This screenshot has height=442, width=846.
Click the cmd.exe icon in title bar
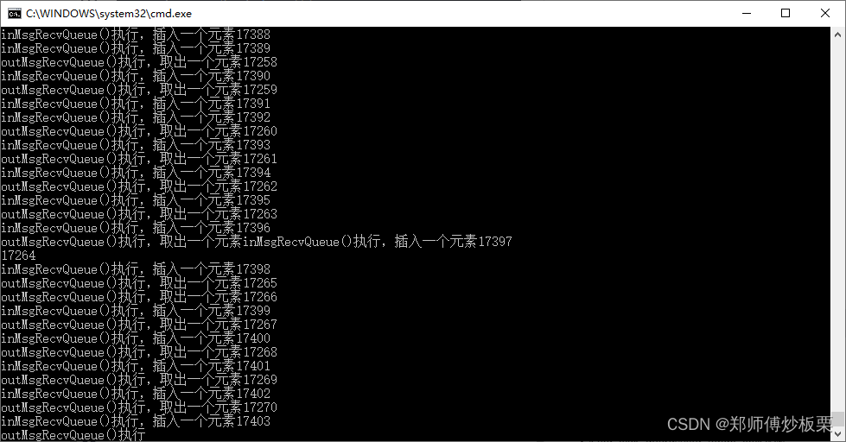[15, 14]
